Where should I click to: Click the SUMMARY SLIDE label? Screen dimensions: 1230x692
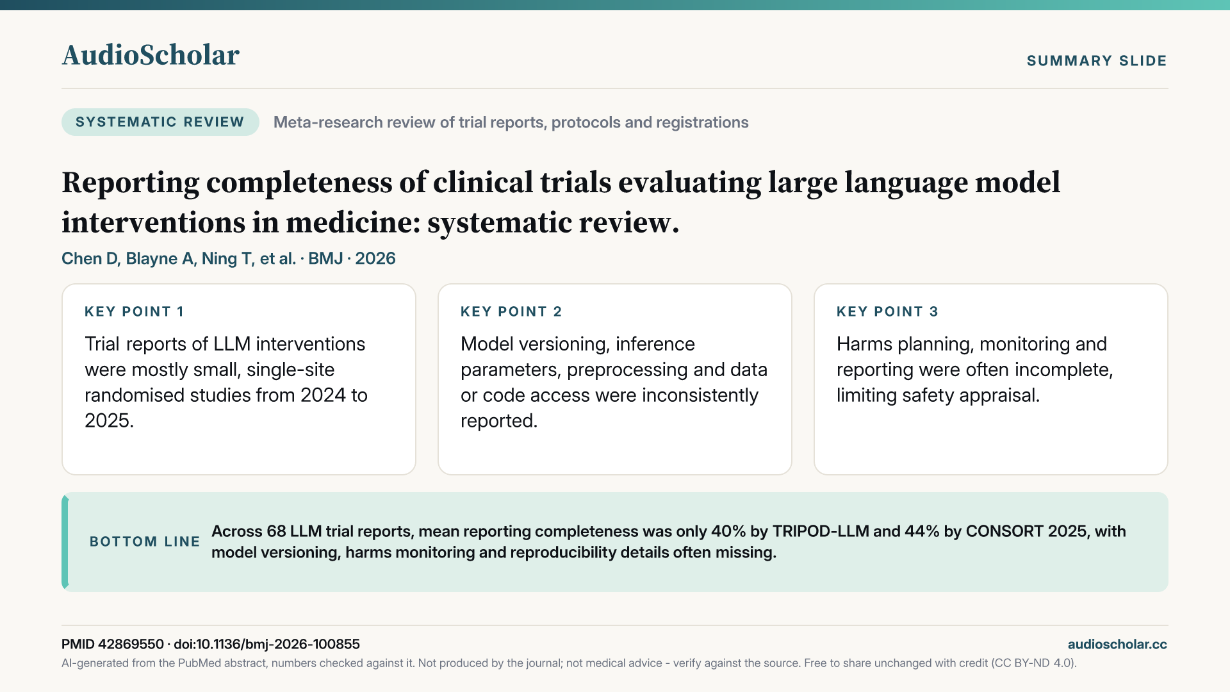[x=1097, y=61]
